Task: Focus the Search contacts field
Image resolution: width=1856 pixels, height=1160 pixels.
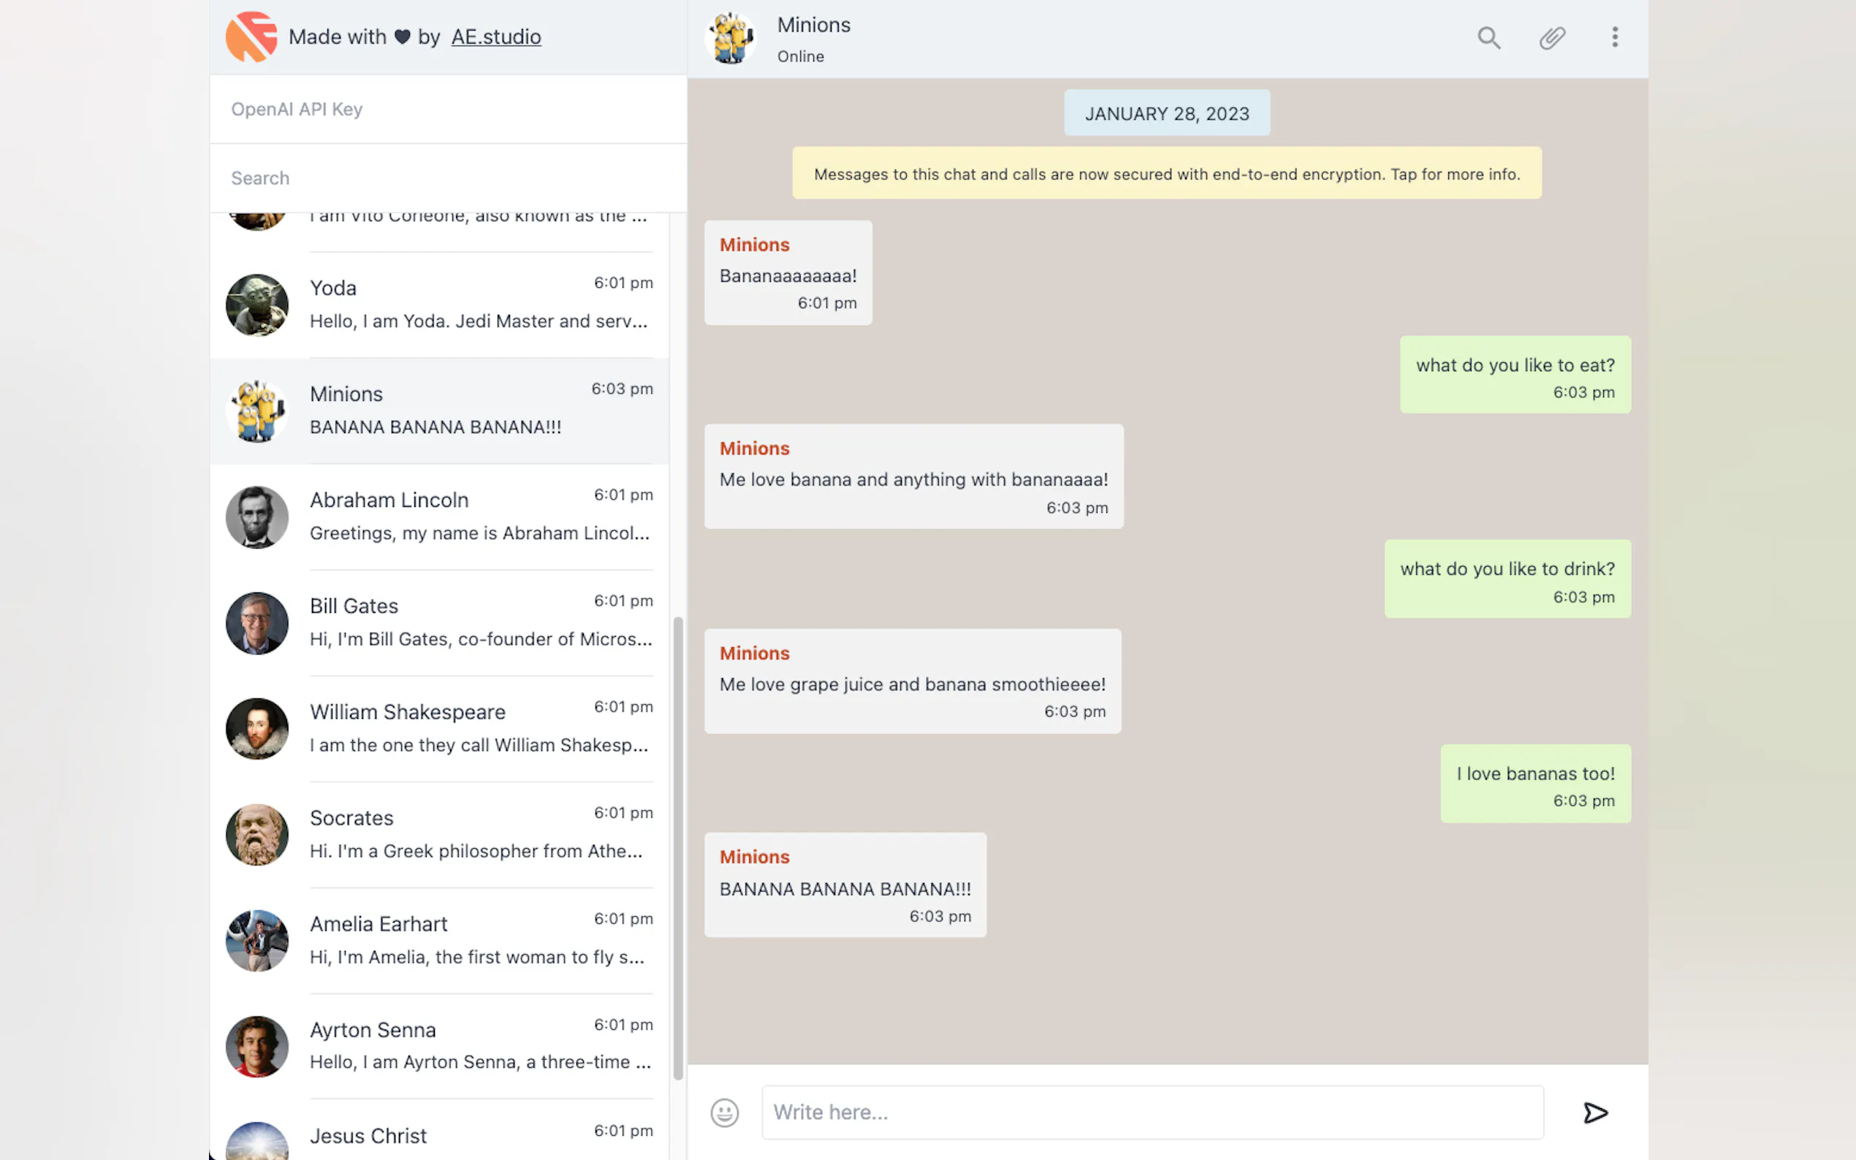Action: coord(448,178)
